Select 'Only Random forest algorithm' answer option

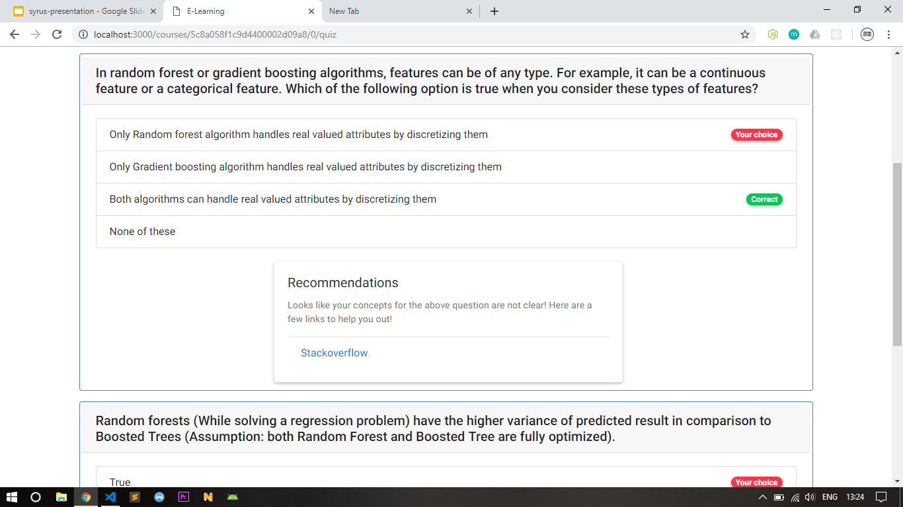pos(446,135)
